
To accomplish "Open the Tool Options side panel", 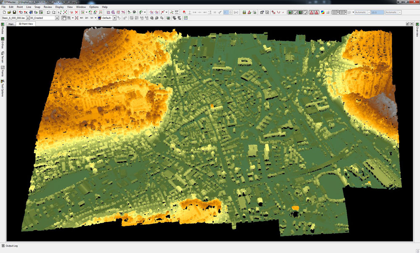I will 3,87.
